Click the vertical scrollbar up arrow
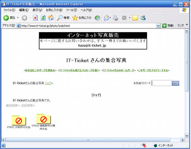The width and height of the screenshot is (191, 149). click(187, 31)
